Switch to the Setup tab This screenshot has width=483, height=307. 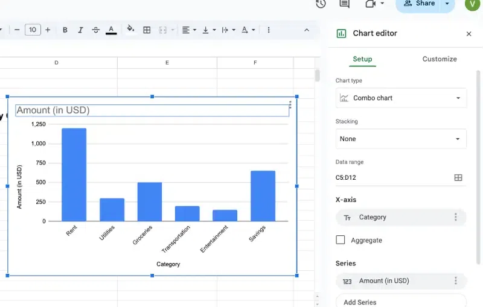(x=362, y=59)
